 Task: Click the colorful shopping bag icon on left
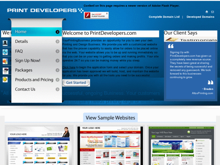pyautogui.click(x=5, y=61)
